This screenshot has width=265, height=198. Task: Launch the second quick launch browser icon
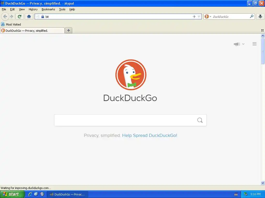[36, 194]
